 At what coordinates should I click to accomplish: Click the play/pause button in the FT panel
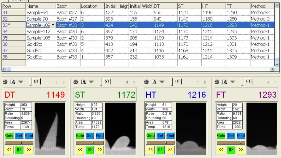(x=231, y=150)
